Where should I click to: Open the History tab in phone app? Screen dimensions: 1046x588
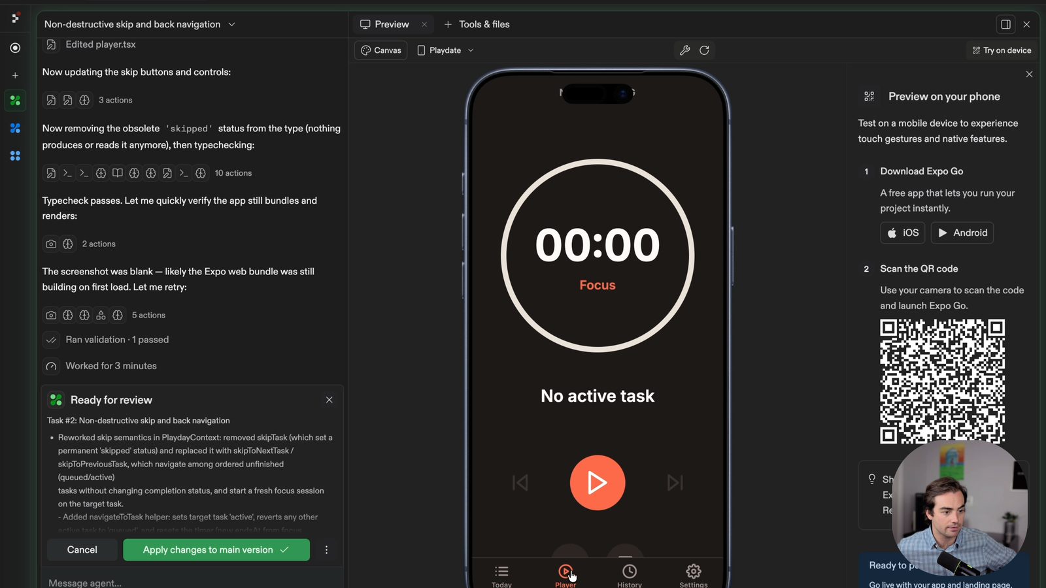pyautogui.click(x=630, y=576)
